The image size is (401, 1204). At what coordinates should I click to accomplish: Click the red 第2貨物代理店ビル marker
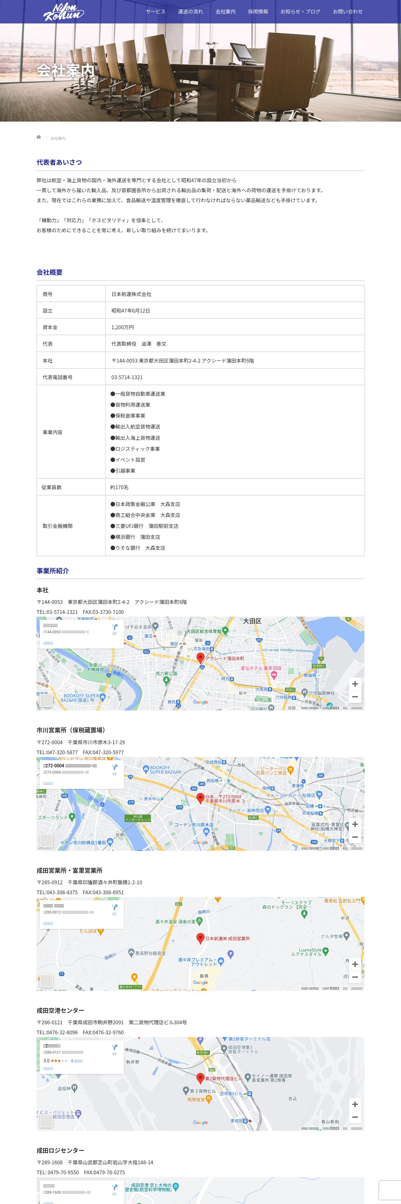[x=200, y=1078]
